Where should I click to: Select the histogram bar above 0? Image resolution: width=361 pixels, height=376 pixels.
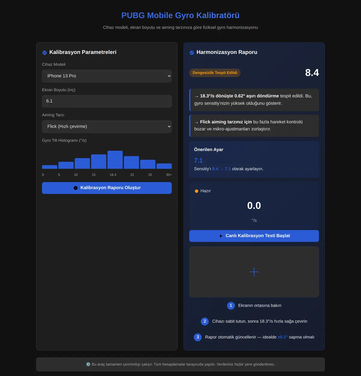[50, 167]
